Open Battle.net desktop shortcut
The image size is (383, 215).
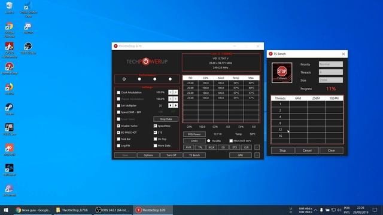point(10,170)
